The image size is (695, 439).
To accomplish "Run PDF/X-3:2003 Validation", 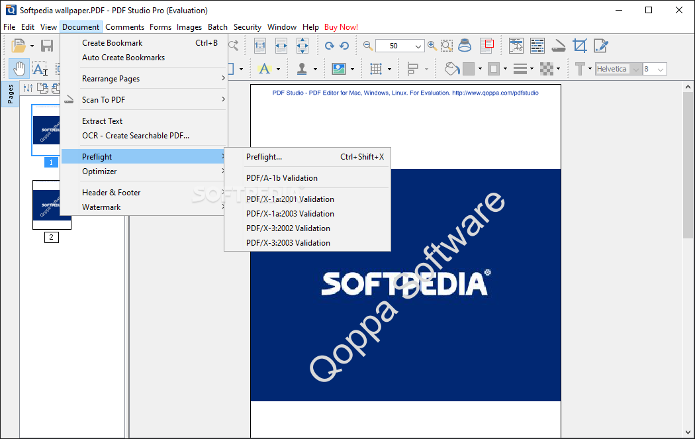I will click(307, 243).
